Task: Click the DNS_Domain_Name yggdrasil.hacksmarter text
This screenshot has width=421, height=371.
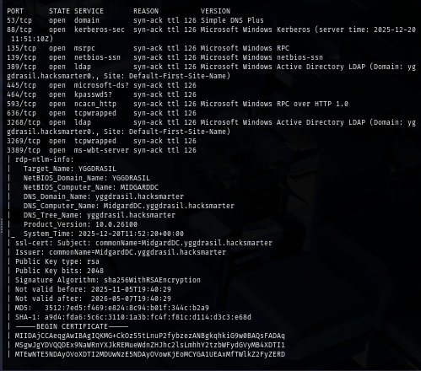Action: tap(139, 196)
